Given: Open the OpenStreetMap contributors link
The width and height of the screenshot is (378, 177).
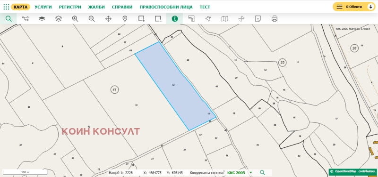Looking at the screenshot, I should pos(352,171).
